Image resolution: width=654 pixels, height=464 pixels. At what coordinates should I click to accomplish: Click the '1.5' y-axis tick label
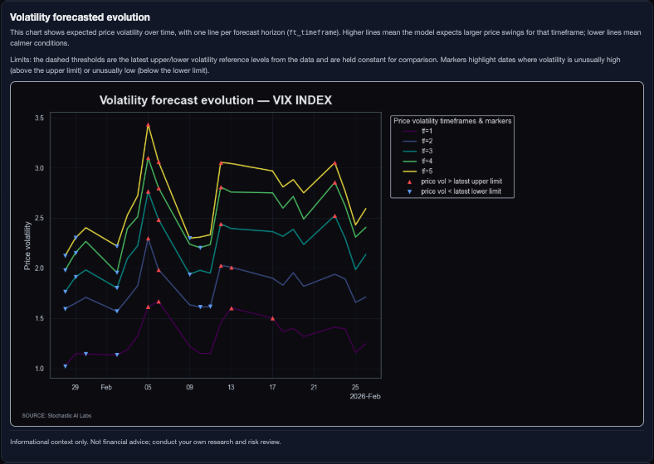39,319
